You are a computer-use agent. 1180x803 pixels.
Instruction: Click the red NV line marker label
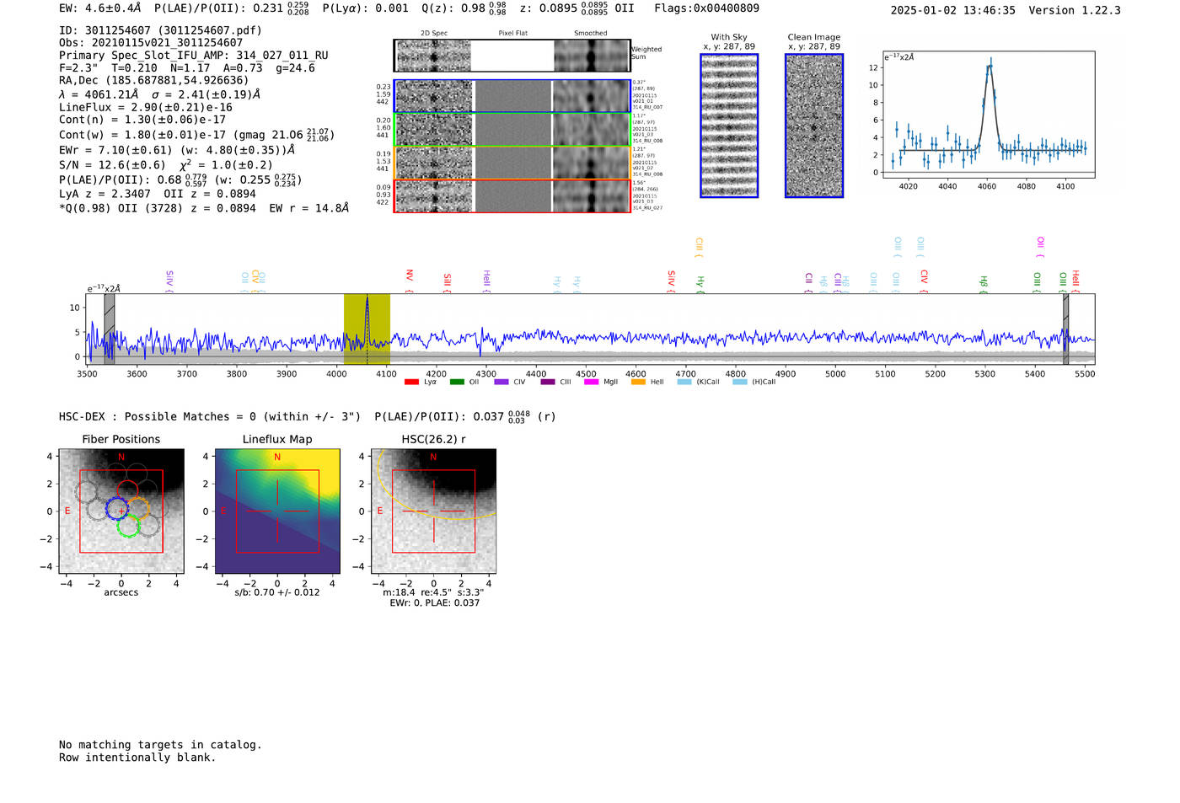pyautogui.click(x=410, y=281)
